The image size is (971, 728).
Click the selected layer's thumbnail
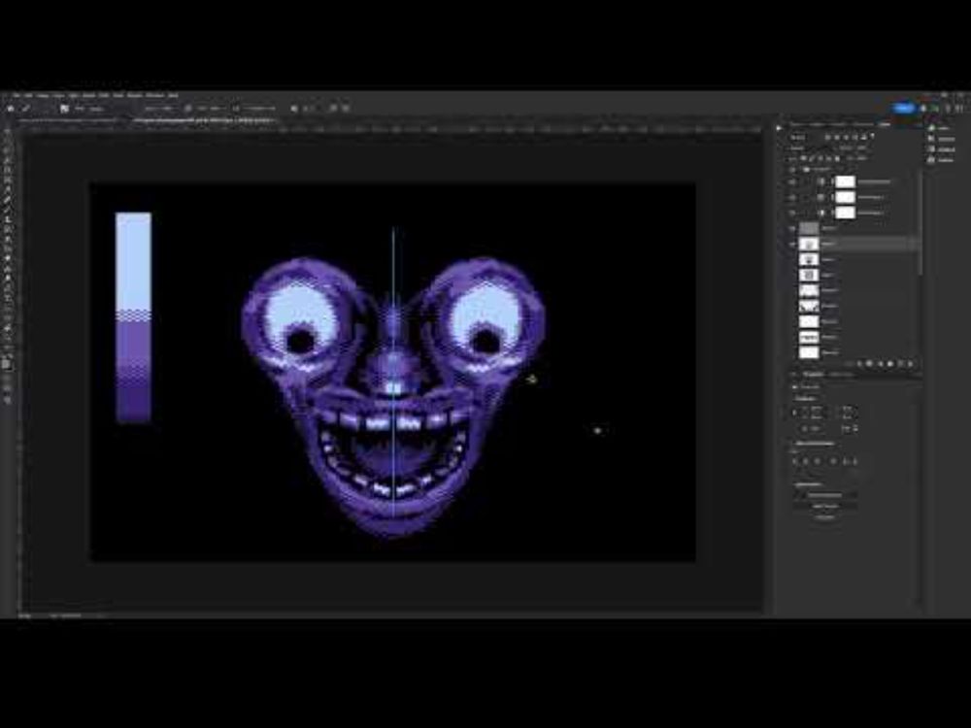pos(809,244)
